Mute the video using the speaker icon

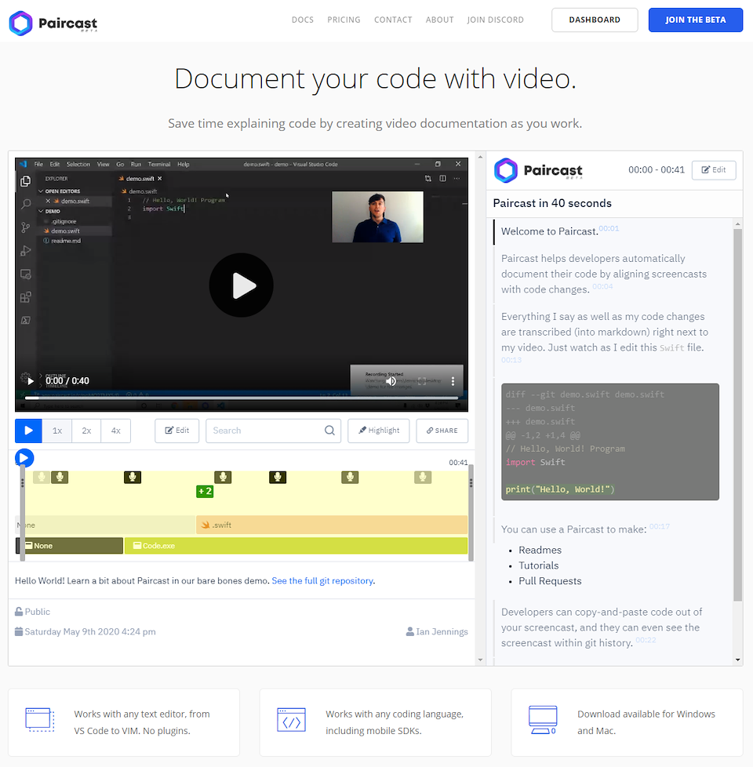[391, 381]
